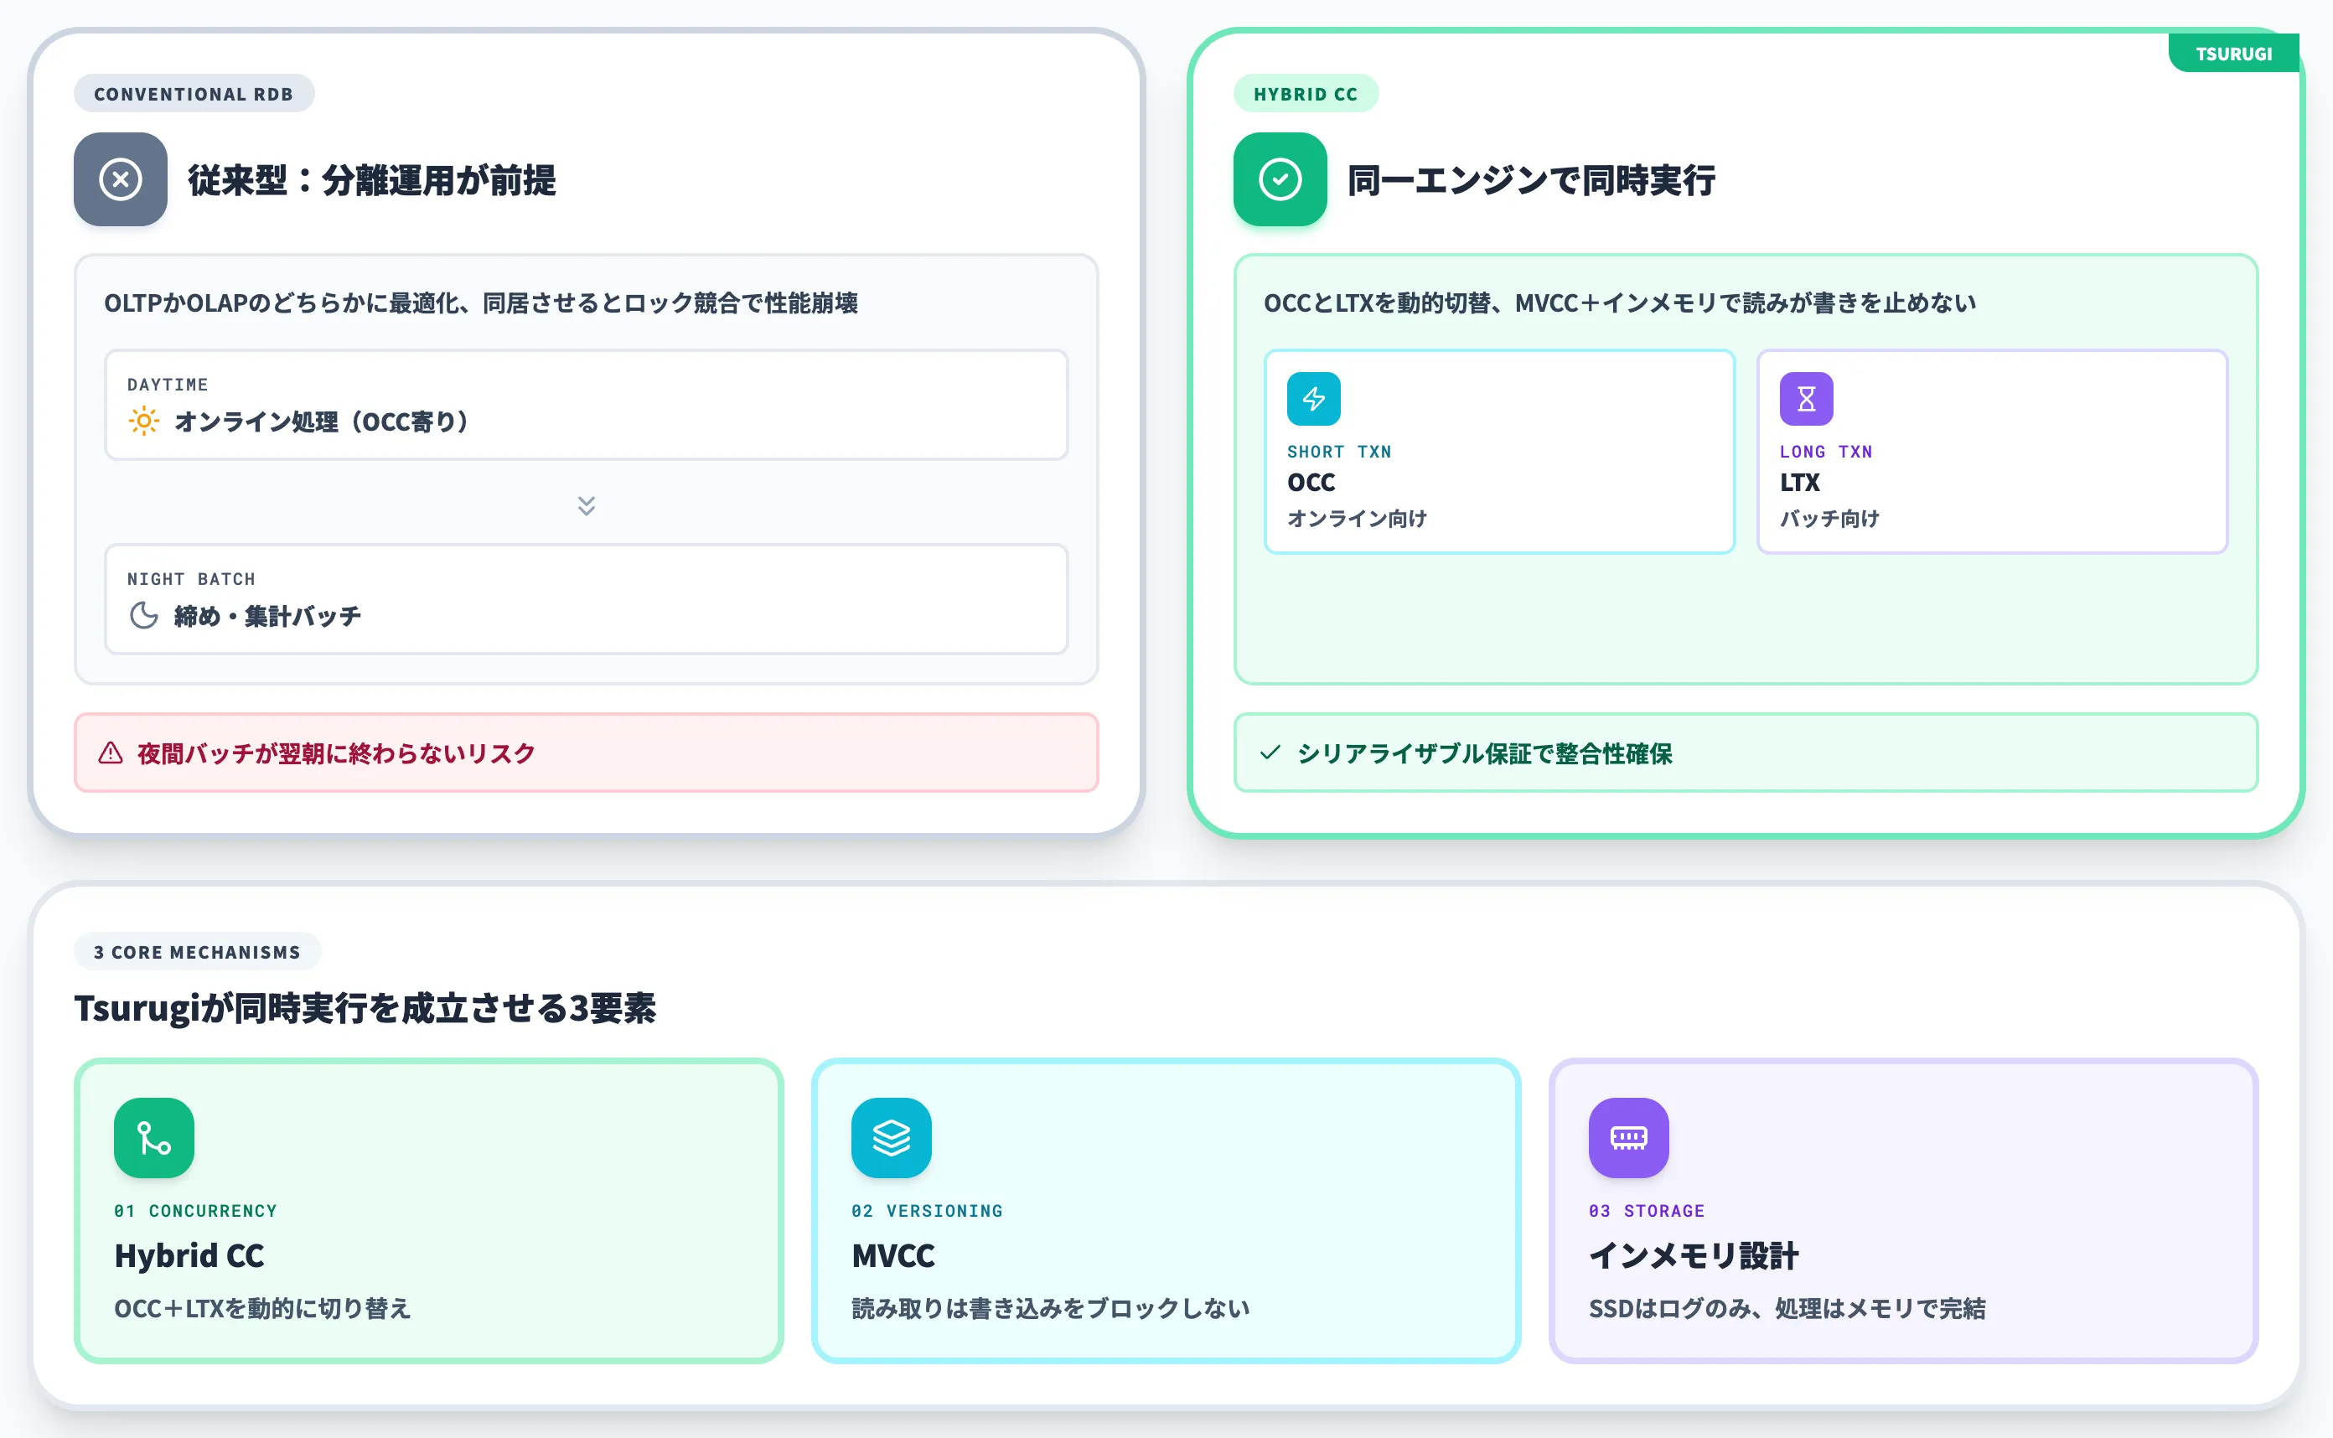Click the red alert 夜間バッチが翌朝に終わらないリスク
Image resolution: width=2333 pixels, height=1438 pixels.
point(587,753)
